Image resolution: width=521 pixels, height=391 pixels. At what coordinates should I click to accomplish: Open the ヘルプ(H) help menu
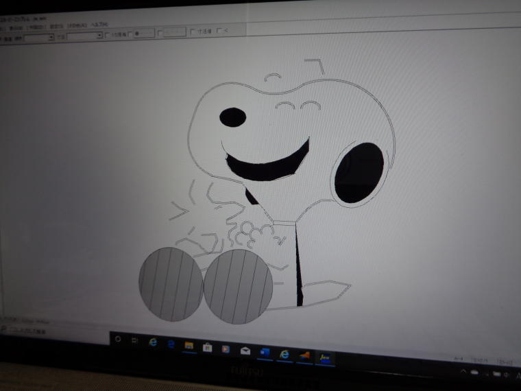(x=99, y=24)
